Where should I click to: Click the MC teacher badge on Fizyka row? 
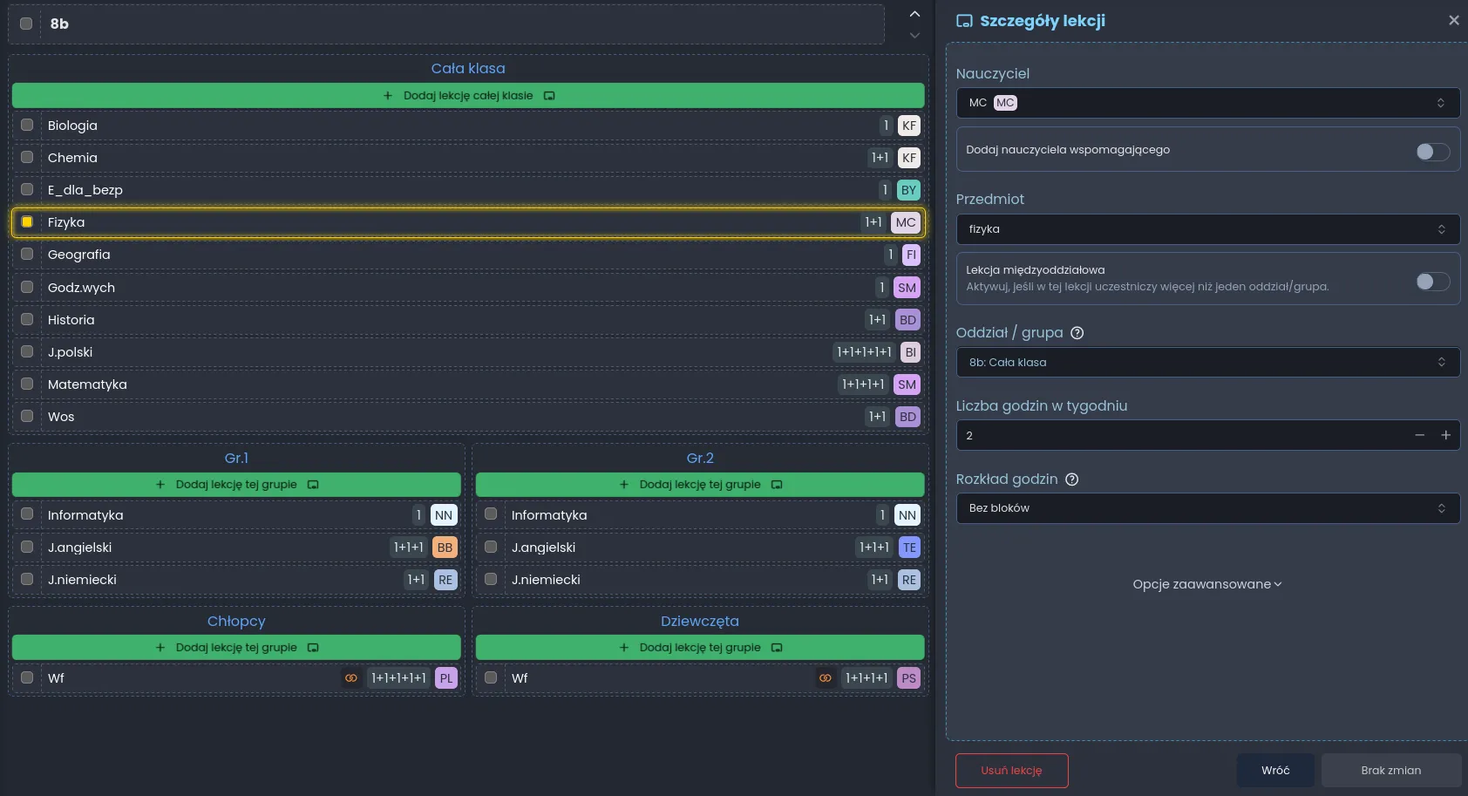click(x=905, y=222)
